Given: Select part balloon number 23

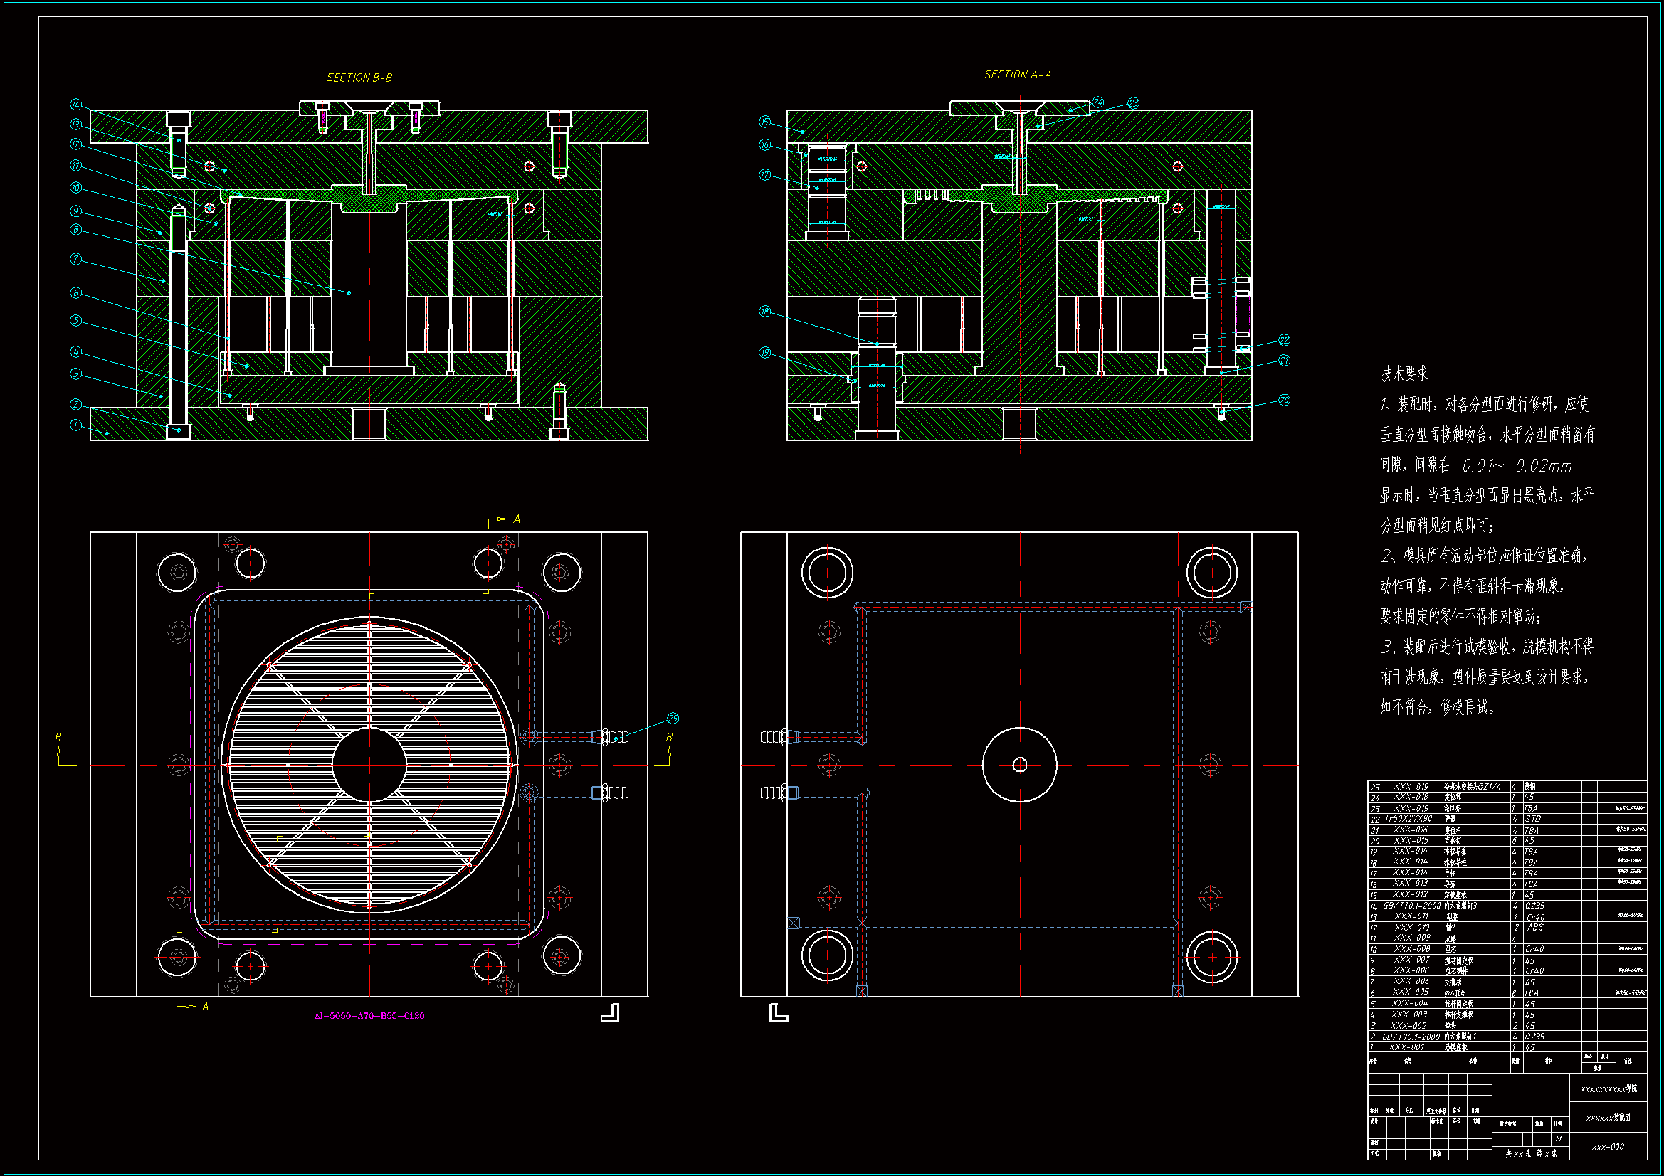Looking at the screenshot, I should coord(1133,104).
